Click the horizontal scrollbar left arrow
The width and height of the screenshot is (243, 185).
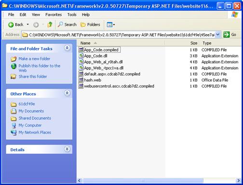click(x=80, y=181)
